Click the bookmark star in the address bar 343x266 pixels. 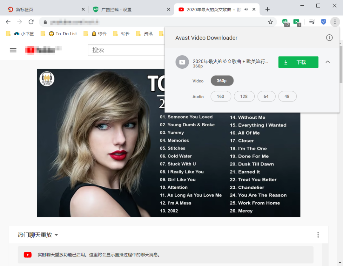(270, 22)
